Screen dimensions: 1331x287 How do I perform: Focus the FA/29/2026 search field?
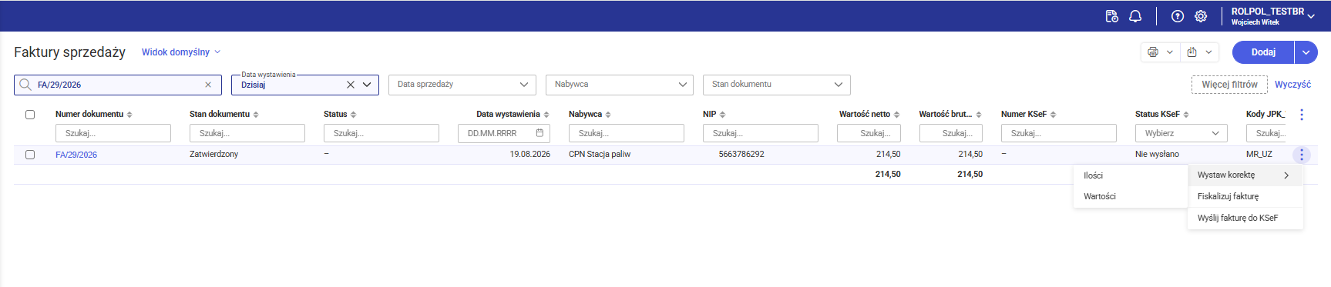[x=118, y=85]
